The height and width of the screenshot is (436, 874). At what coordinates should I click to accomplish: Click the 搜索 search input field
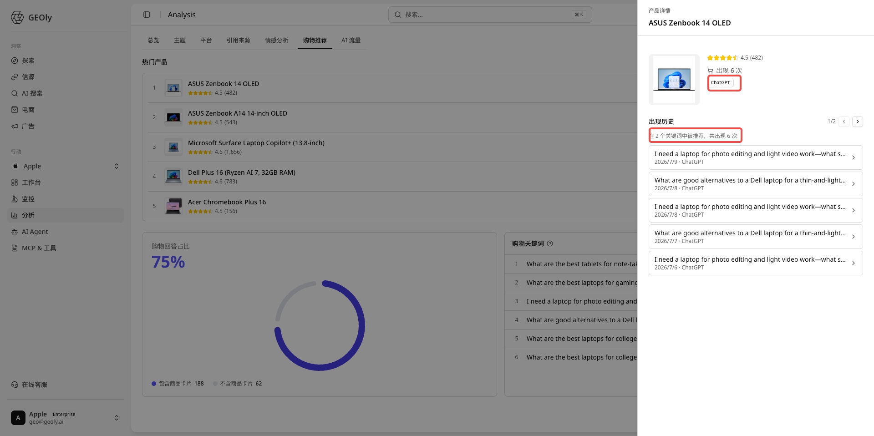(490, 15)
